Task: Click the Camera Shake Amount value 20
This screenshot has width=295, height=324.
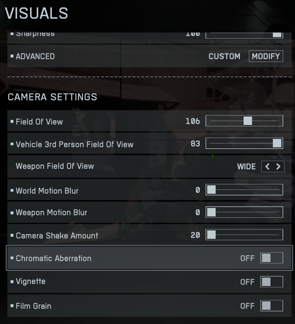Action: click(x=195, y=235)
